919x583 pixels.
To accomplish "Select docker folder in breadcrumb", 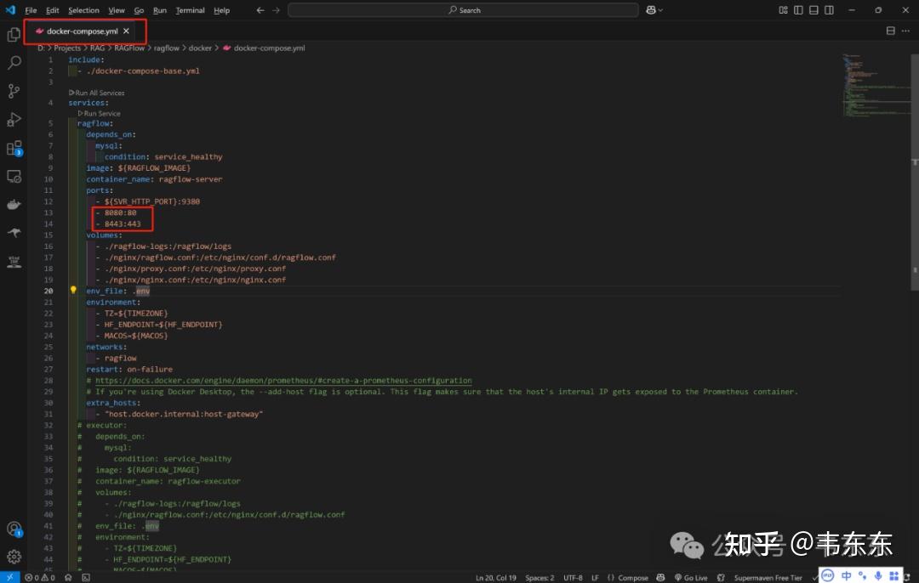I will [200, 48].
